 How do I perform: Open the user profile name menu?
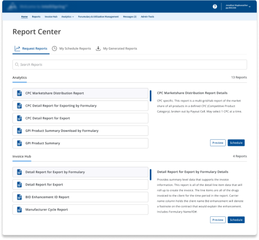236,7
